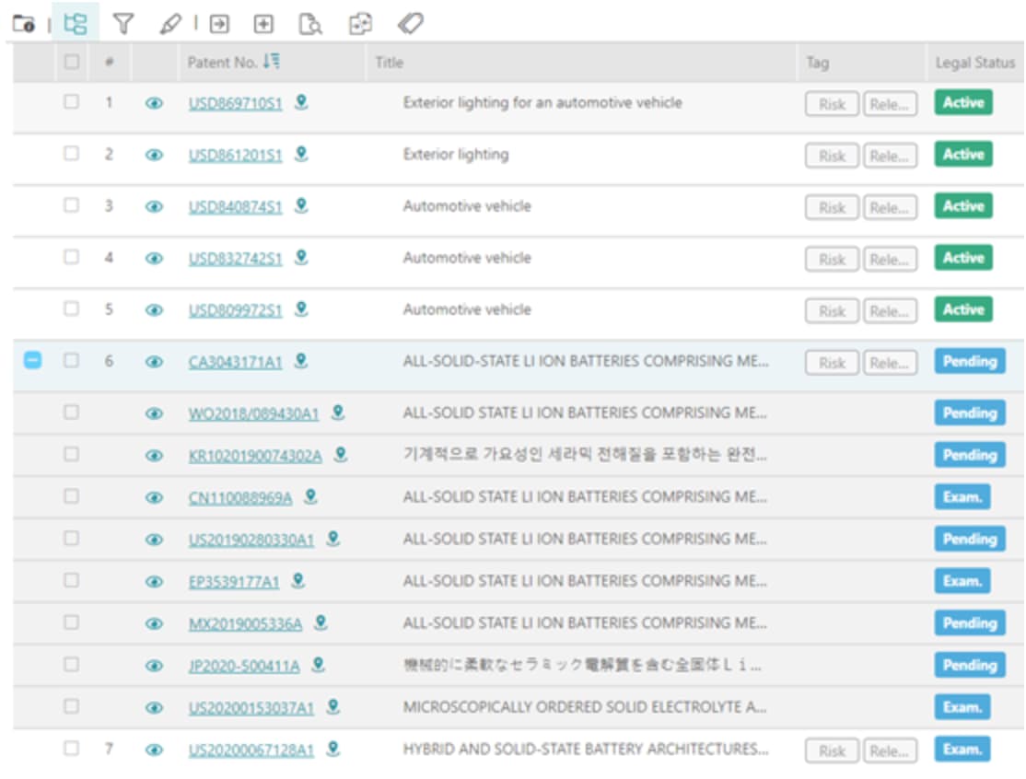Click map pin next to WO2018/089430A1
Screen dimensions: 1026x779
tap(338, 413)
